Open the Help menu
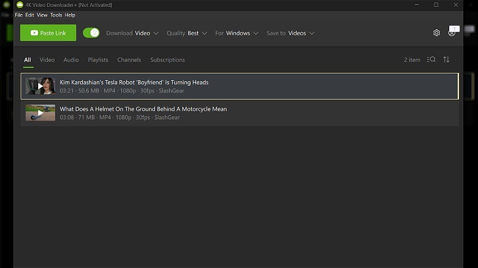Image resolution: width=478 pixels, height=268 pixels. pyautogui.click(x=70, y=15)
